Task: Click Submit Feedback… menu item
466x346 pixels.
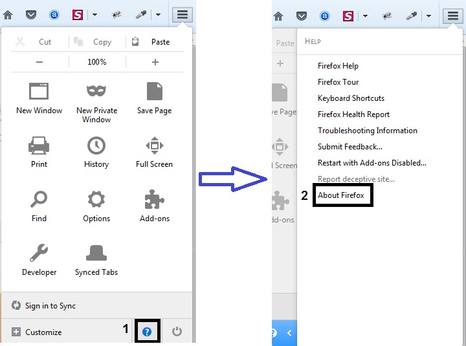Action: (x=350, y=147)
